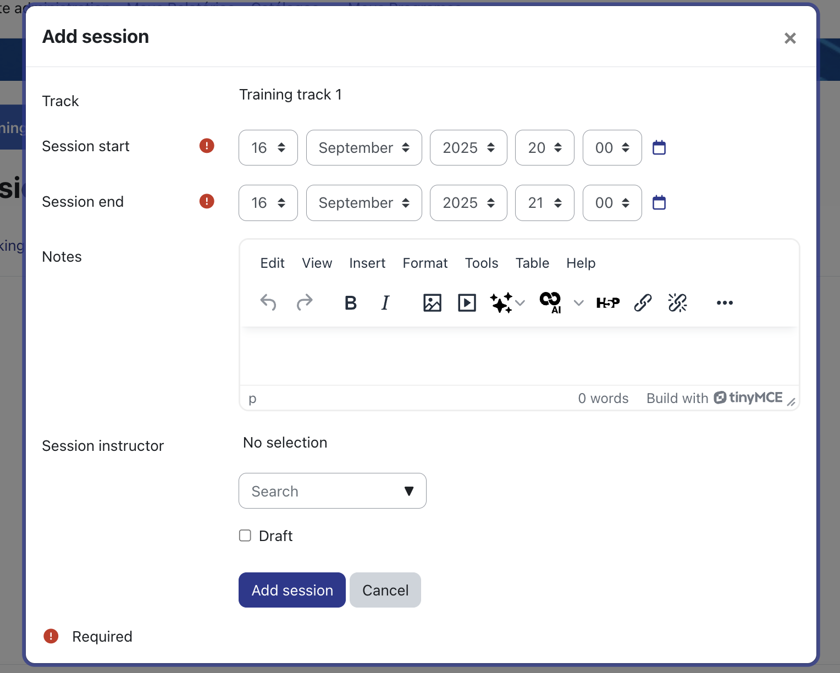Open the AI sparkles tool
The height and width of the screenshot is (673, 840).
click(501, 302)
